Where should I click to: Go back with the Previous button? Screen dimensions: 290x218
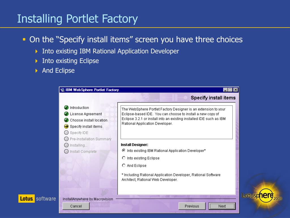(x=192, y=206)
